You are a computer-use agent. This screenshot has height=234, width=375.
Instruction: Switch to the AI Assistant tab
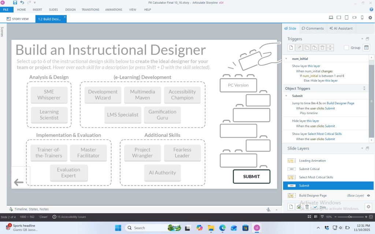(x=341, y=28)
